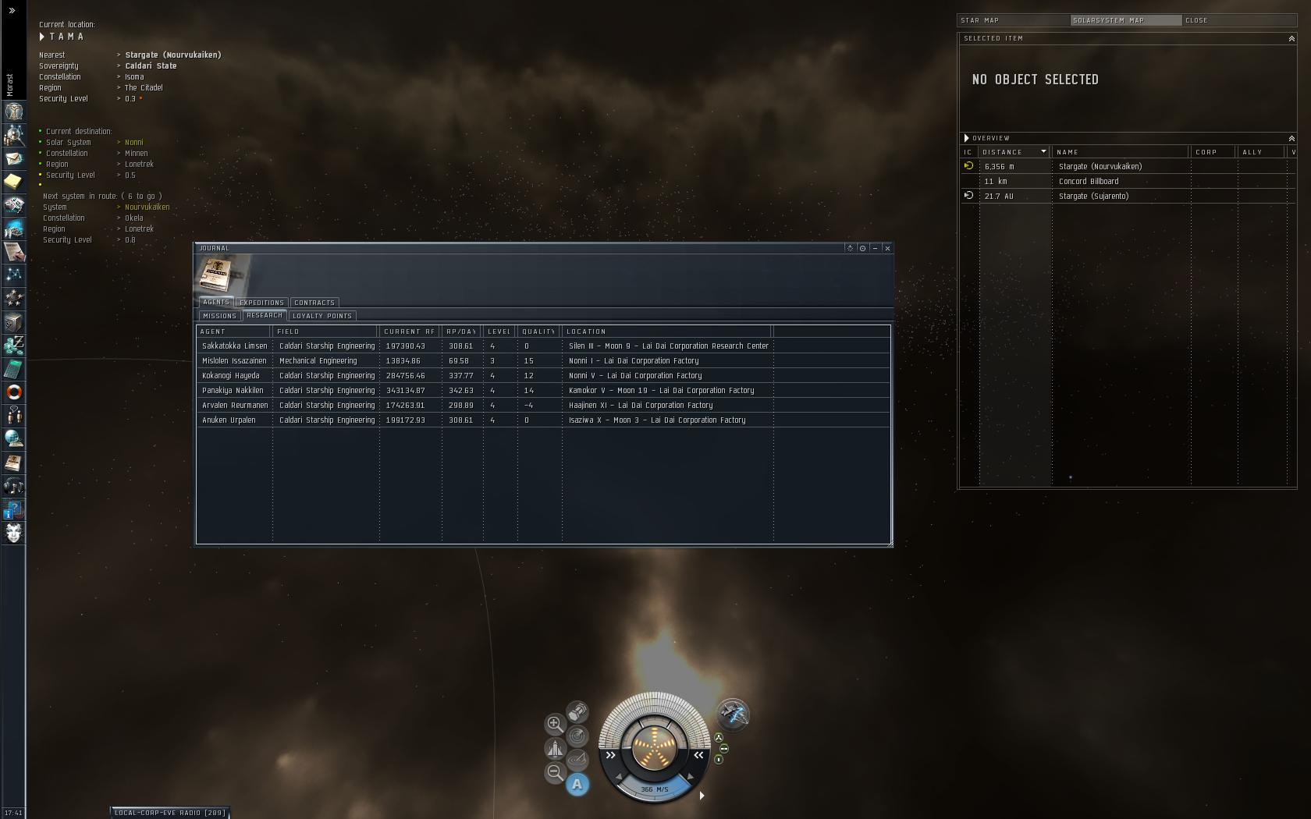Open the star-chart Map icon in sidebar
Image resolution: width=1311 pixels, height=819 pixels.
coord(13,275)
